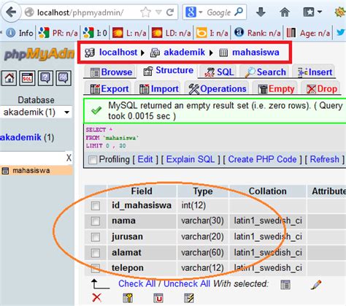Bookmark page with the star icon
This screenshot has height=306, width=346.
coord(145,12)
